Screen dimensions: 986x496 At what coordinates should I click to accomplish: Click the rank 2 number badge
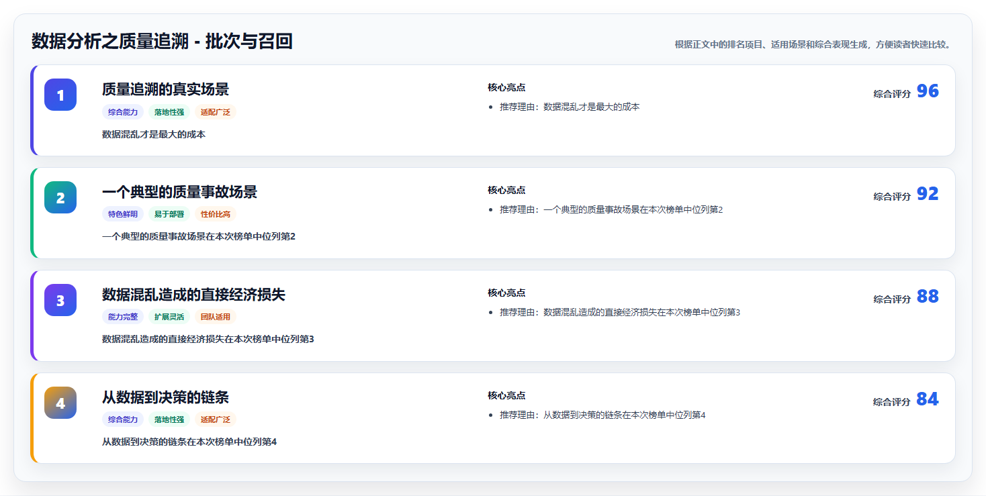pyautogui.click(x=60, y=197)
